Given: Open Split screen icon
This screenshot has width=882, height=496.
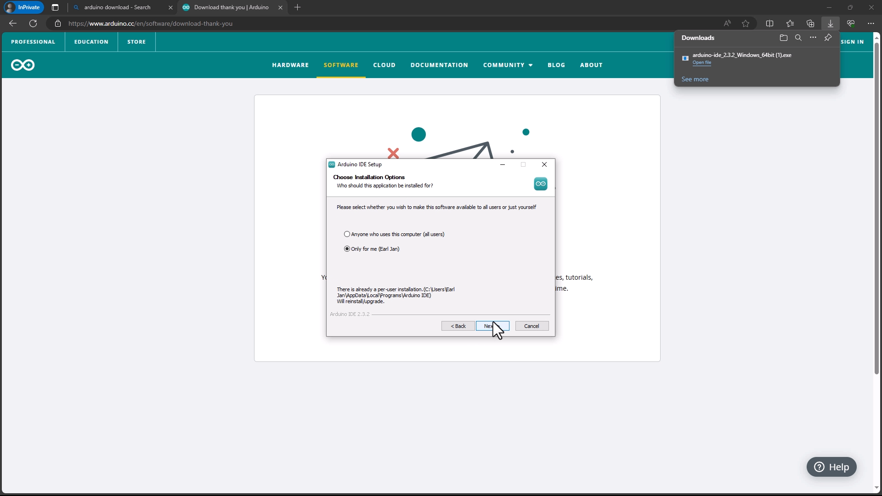Looking at the screenshot, I should click(770, 23).
